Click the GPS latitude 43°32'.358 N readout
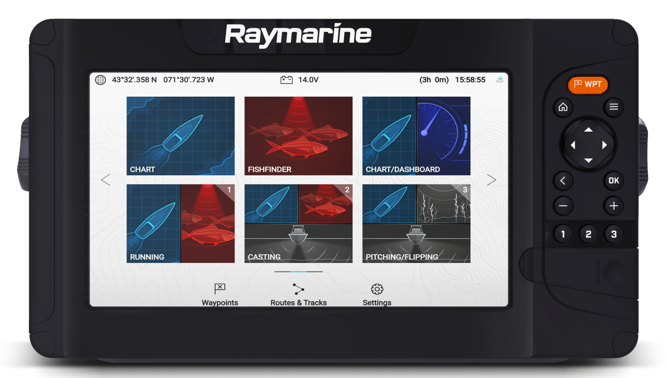The height and width of the screenshot is (378, 667). tap(134, 80)
